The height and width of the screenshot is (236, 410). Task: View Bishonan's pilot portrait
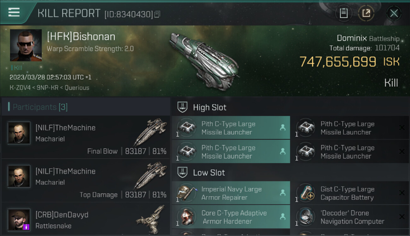26,45
